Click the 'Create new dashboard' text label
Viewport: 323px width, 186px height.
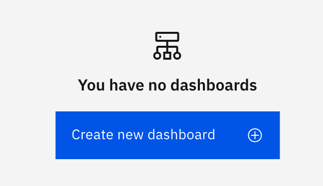pyautogui.click(x=144, y=135)
